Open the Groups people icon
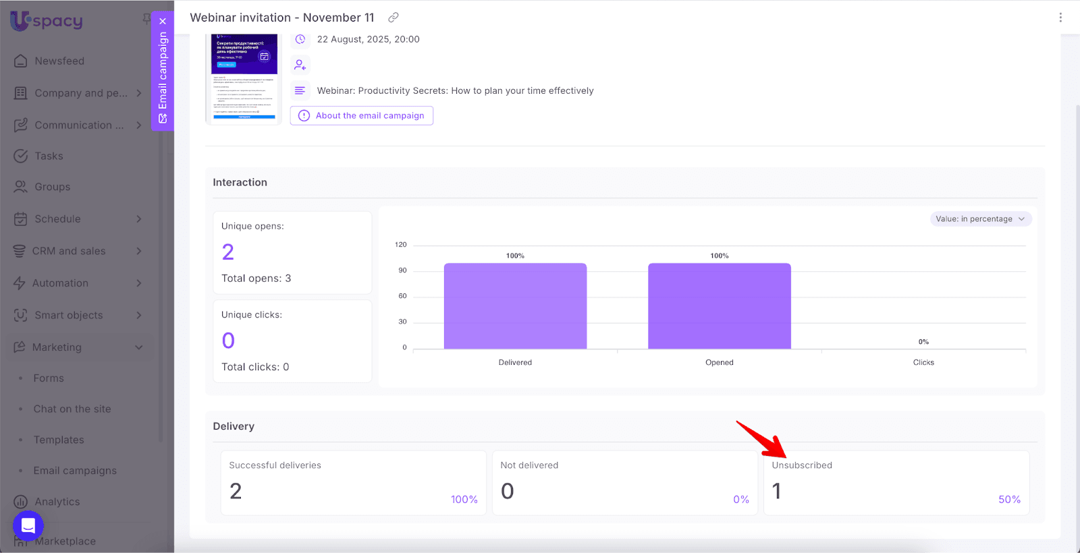The height and width of the screenshot is (553, 1080). point(21,187)
